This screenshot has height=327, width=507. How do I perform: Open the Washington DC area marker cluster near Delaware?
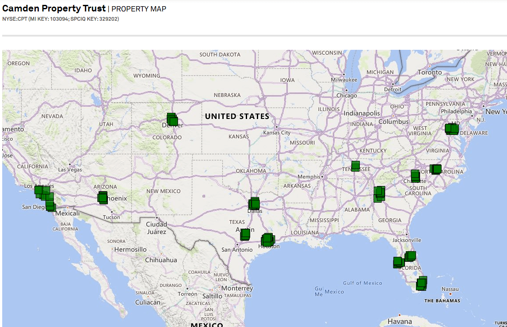(452, 129)
